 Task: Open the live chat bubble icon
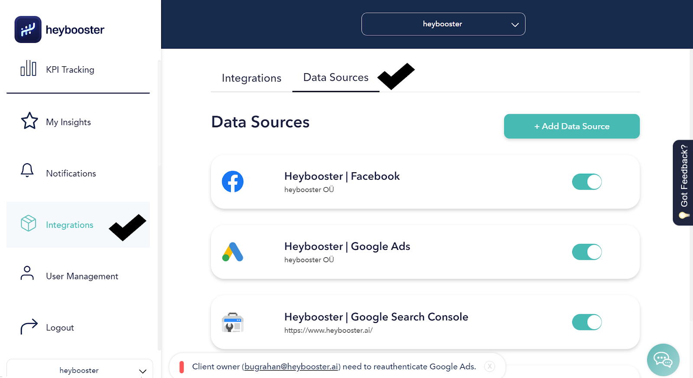(663, 359)
